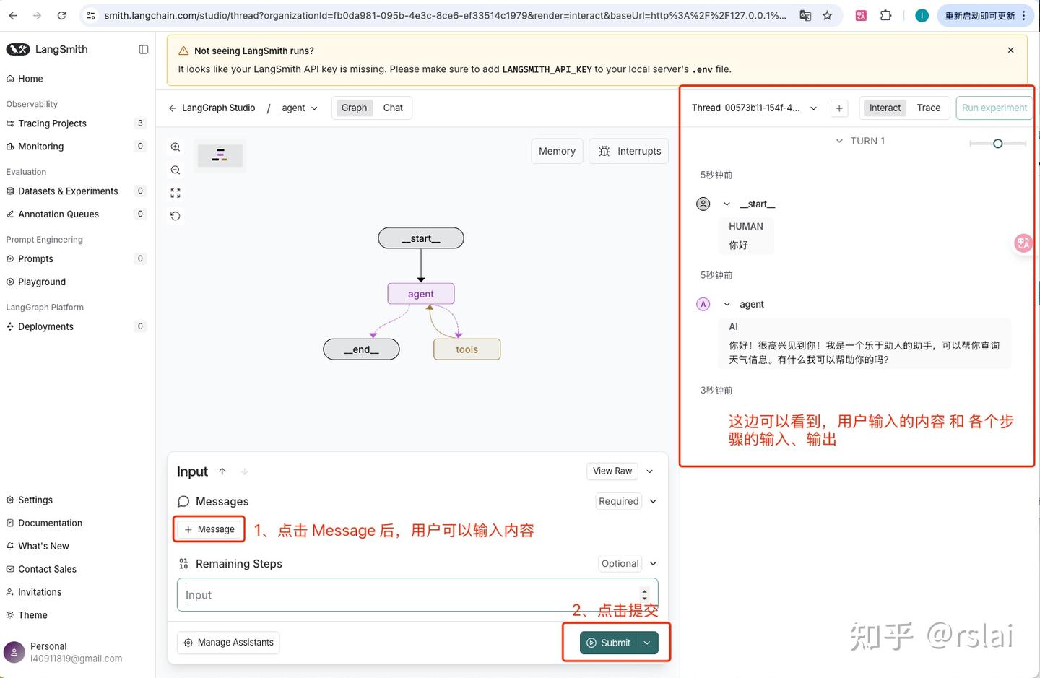Image resolution: width=1040 pixels, height=678 pixels.
Task: Toggle the LangSmith sidebar collapse icon
Action: (x=143, y=49)
